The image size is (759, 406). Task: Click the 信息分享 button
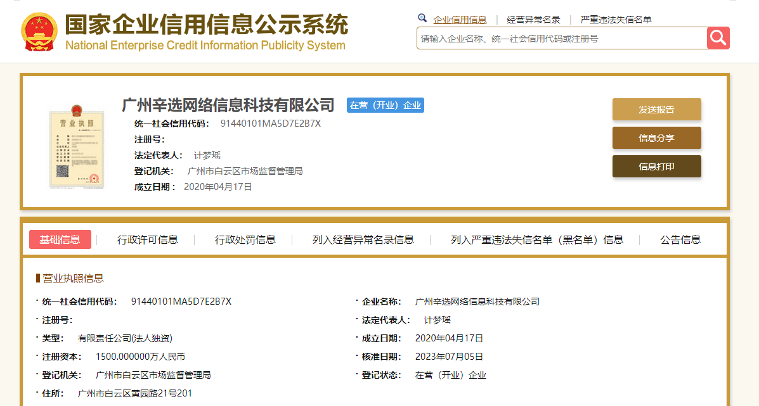656,137
